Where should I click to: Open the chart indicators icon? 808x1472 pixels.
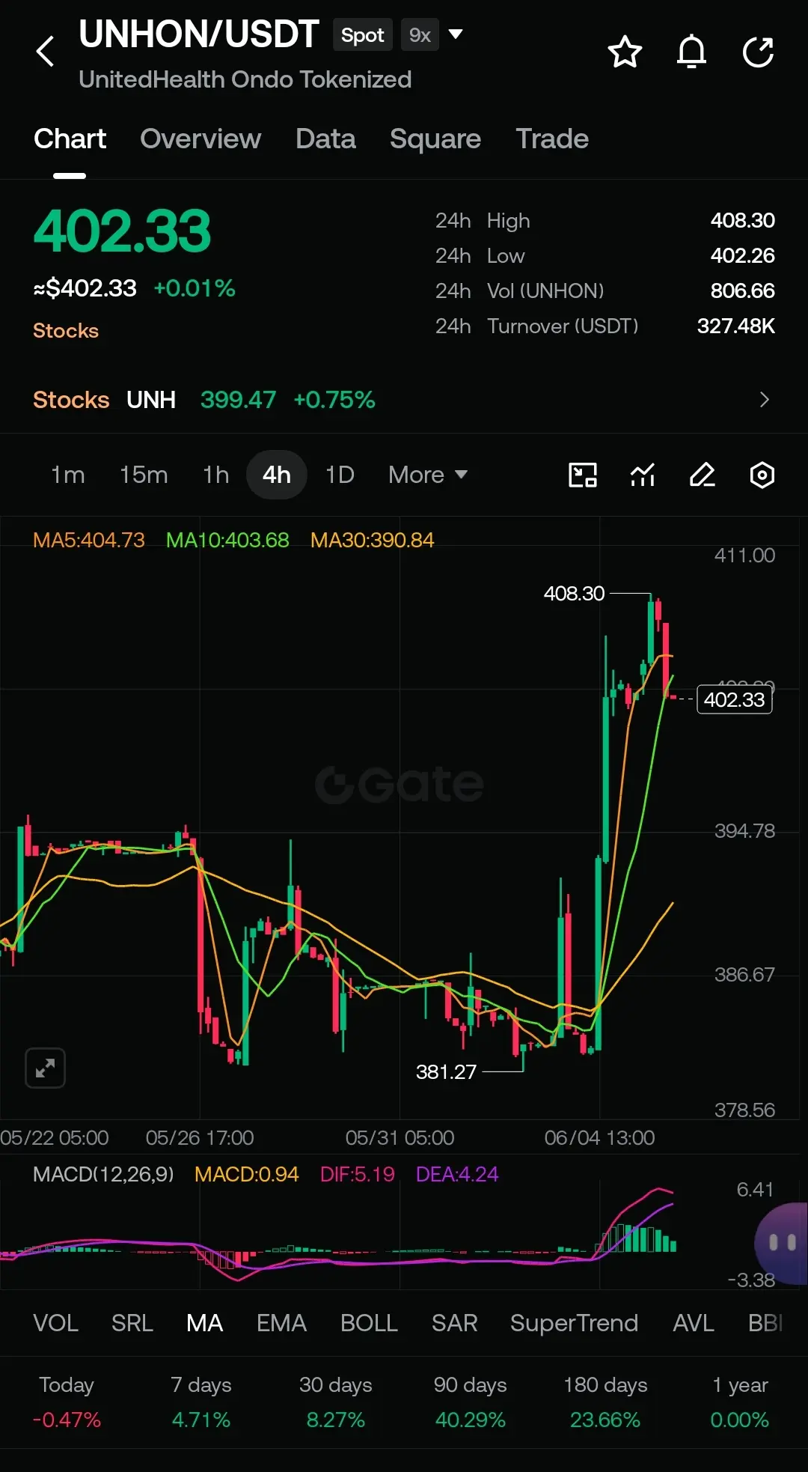(x=643, y=475)
